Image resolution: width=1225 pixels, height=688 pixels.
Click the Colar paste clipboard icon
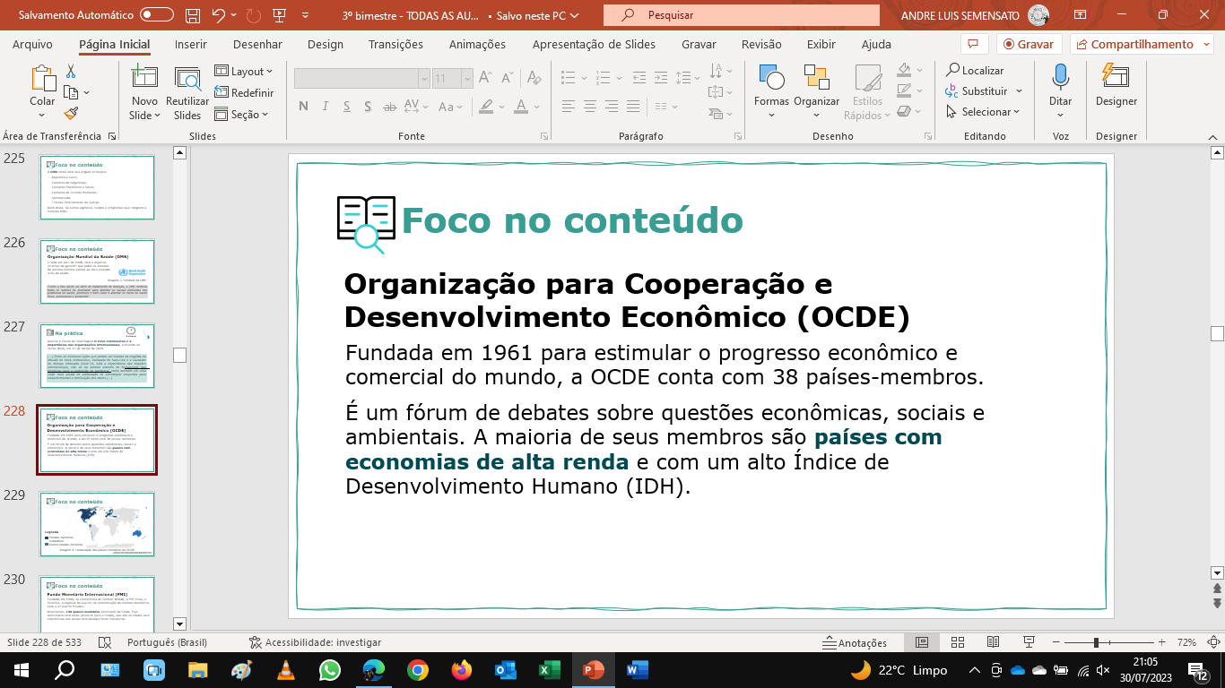coord(42,80)
